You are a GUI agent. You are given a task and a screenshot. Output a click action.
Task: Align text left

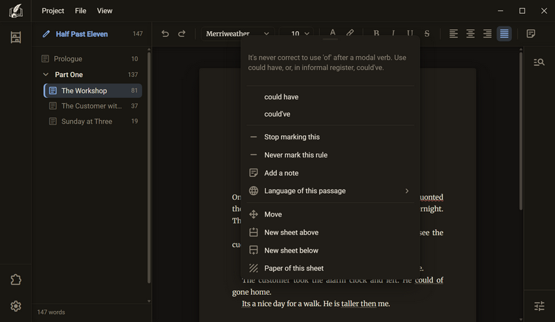(454, 33)
